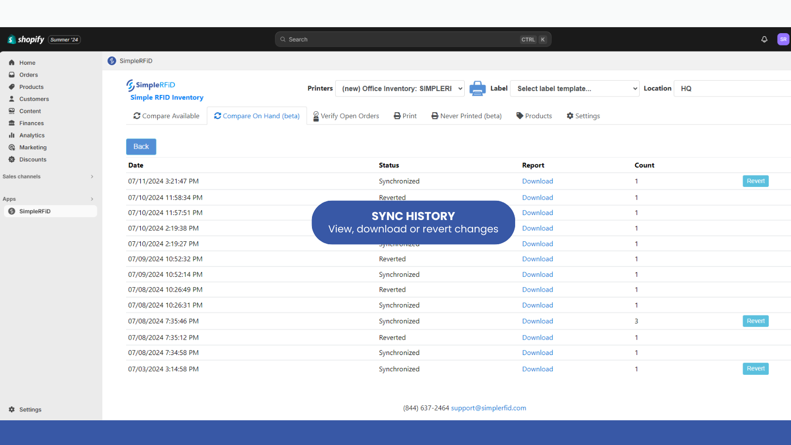Open the Print tab
The image size is (791, 445).
pyautogui.click(x=405, y=116)
